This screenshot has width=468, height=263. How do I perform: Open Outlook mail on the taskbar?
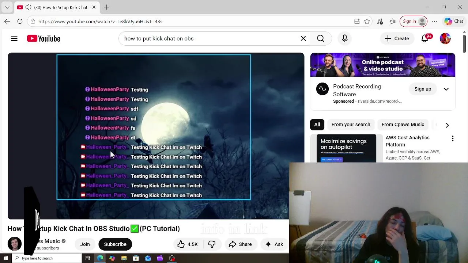pos(148,258)
